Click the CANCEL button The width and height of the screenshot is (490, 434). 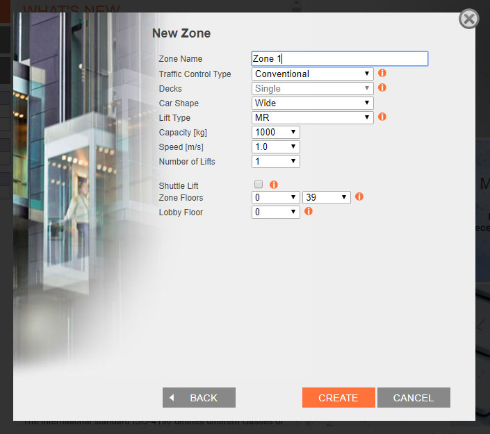414,397
